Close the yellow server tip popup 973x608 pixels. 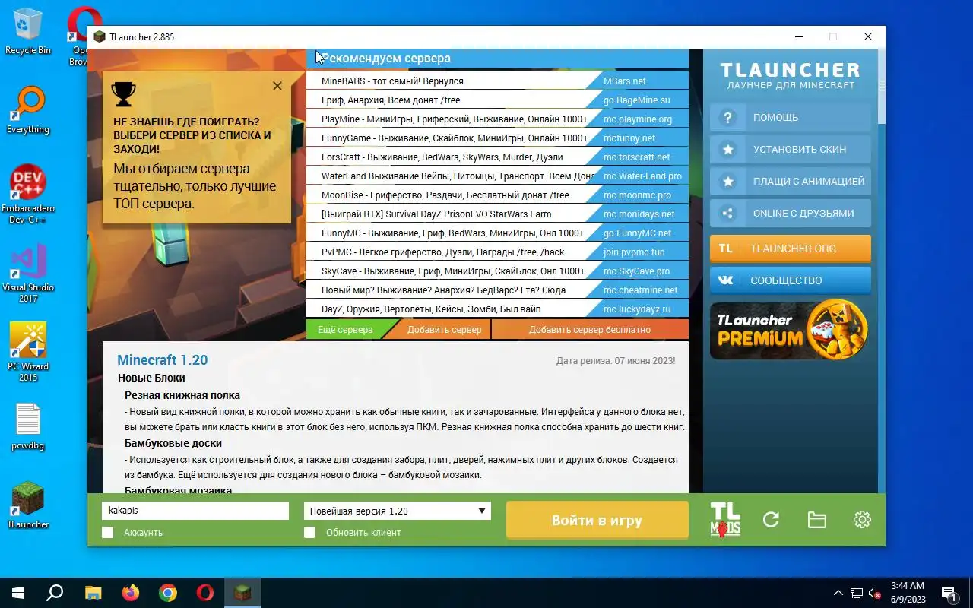coord(277,86)
